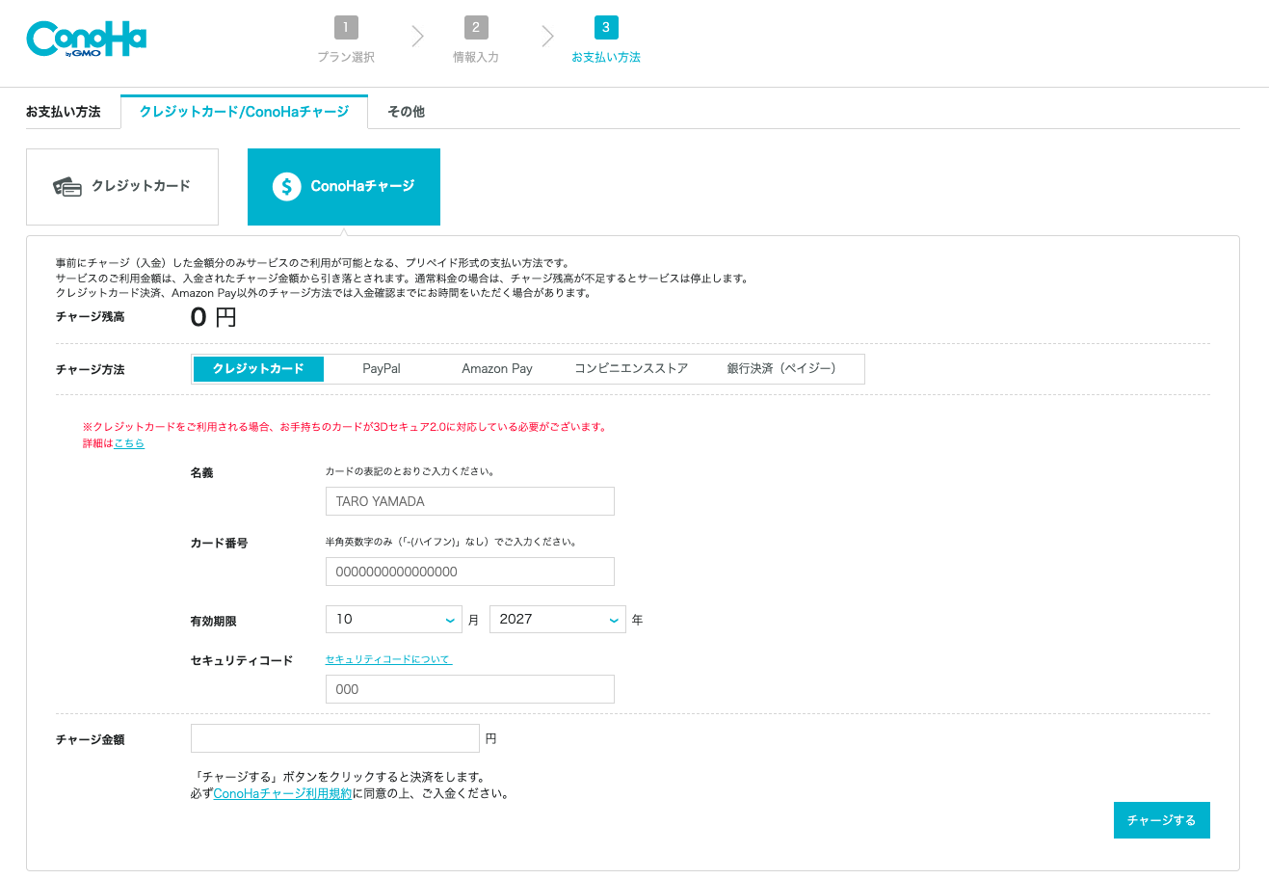Focus the チャージ金額 amount field
The height and width of the screenshot is (879, 1269).
coord(335,738)
